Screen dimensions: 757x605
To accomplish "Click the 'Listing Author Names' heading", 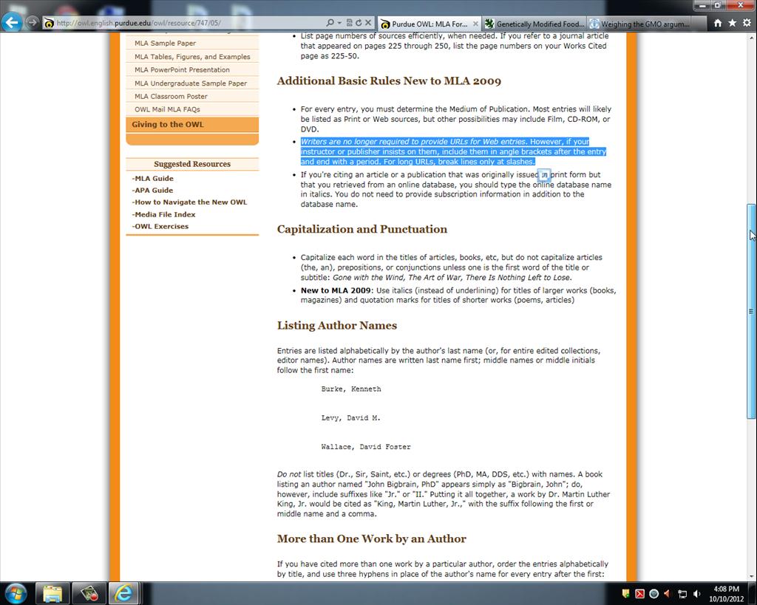I will coord(337,325).
